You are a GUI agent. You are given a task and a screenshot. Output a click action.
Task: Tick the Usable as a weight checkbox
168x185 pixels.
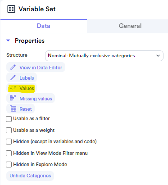9,130
